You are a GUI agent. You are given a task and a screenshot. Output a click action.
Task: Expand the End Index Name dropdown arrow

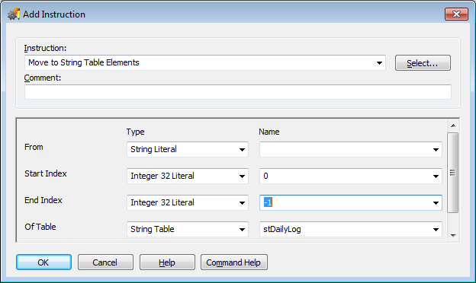[x=436, y=203]
